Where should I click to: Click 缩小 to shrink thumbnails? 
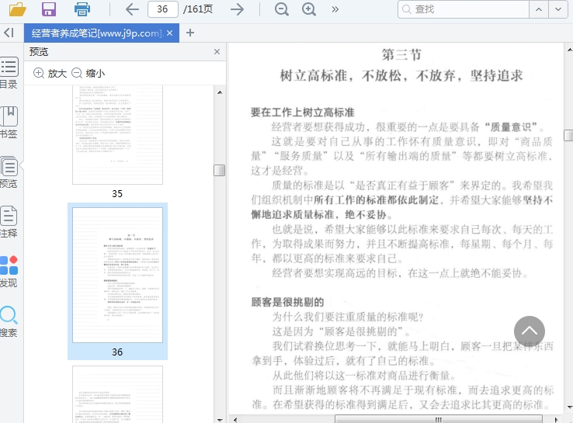pyautogui.click(x=88, y=73)
